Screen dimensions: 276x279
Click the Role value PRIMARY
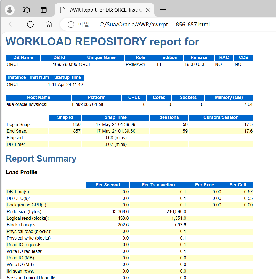tap(136, 65)
